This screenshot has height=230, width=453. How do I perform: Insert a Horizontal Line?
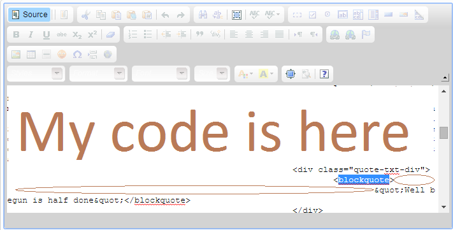point(47,54)
